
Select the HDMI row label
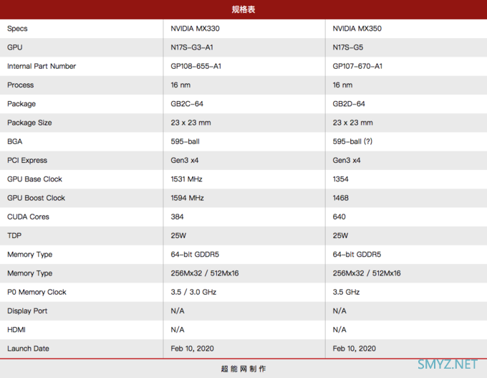point(16,330)
